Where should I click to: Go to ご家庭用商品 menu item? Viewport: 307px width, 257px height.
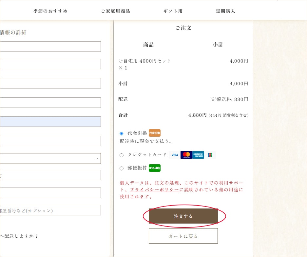click(115, 11)
